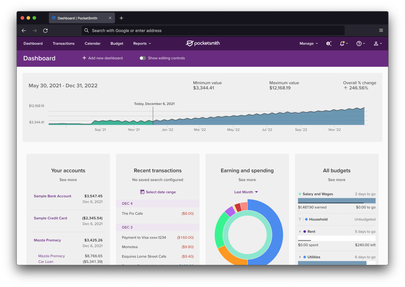Enable the Show editing controls toggle
Image resolution: width=405 pixels, height=287 pixels.
(143, 58)
